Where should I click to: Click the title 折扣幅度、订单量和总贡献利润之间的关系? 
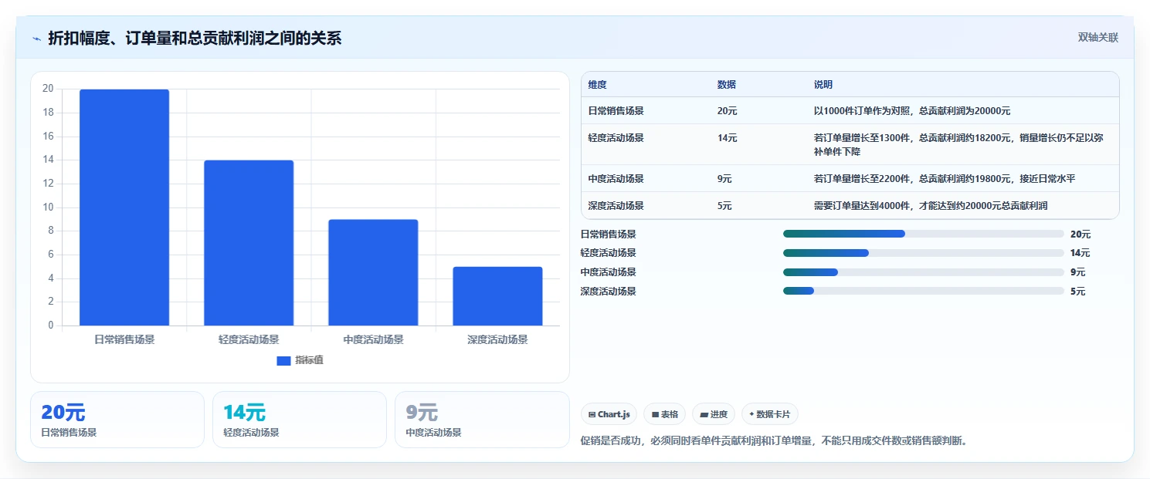[195, 39]
